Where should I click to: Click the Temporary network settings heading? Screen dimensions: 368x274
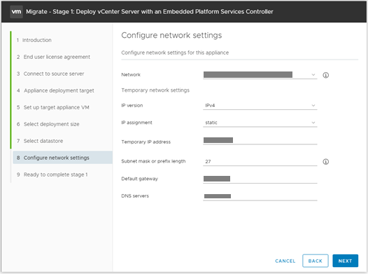[155, 90]
